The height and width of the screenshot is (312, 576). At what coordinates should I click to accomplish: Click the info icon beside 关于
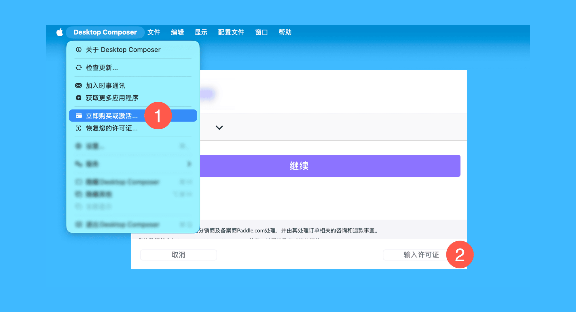[79, 50]
